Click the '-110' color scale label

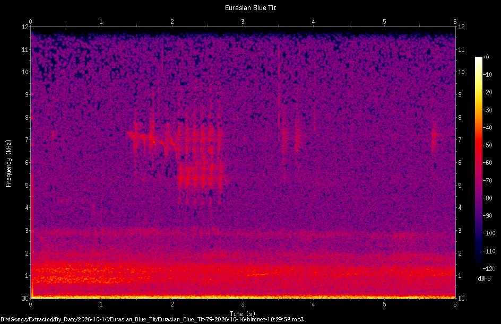click(489, 251)
